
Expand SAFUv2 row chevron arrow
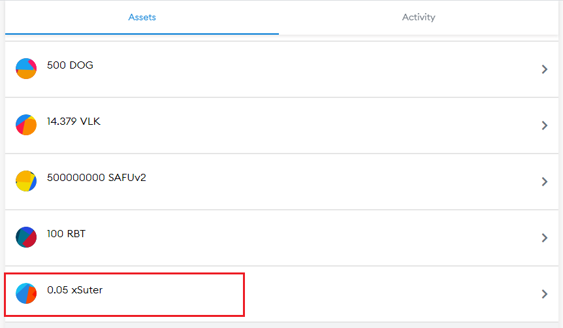click(544, 182)
